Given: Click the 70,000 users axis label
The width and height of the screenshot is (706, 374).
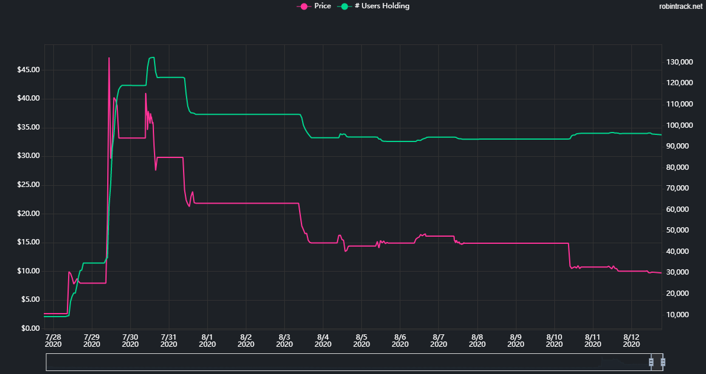Looking at the screenshot, I should 679,188.
